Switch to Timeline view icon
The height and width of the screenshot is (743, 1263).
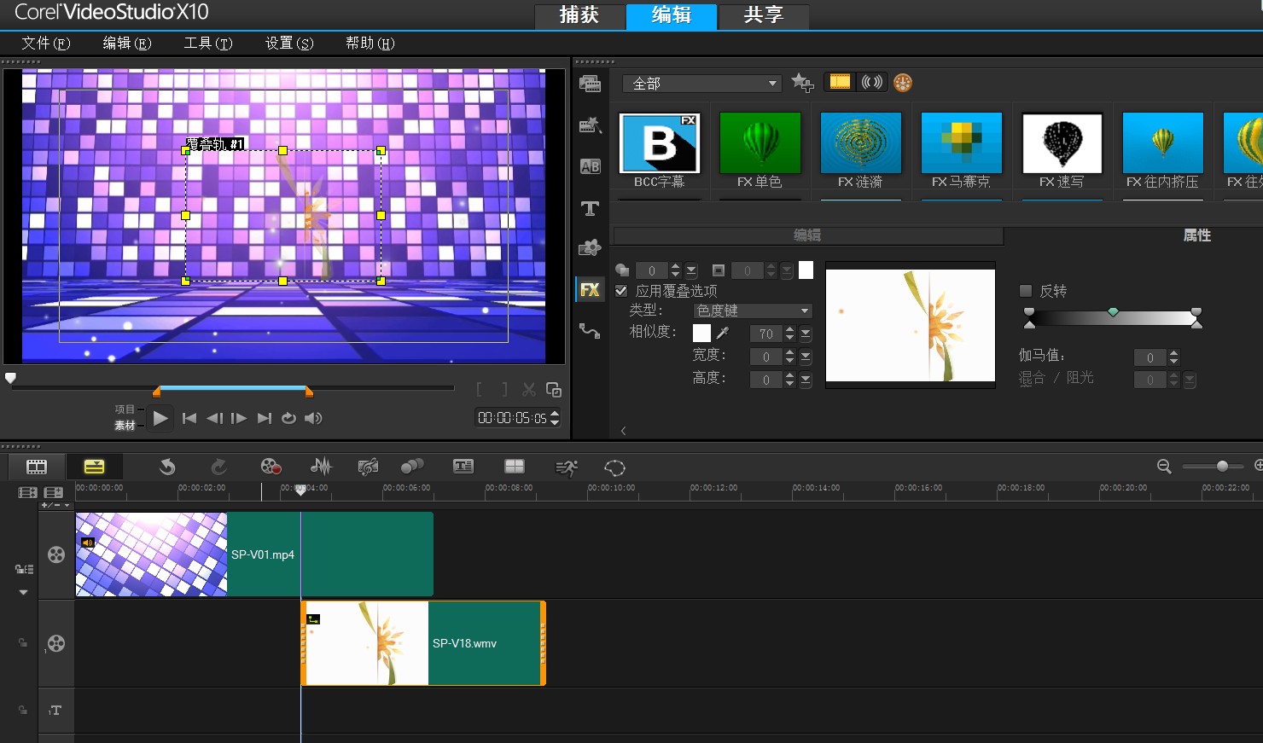(x=94, y=467)
